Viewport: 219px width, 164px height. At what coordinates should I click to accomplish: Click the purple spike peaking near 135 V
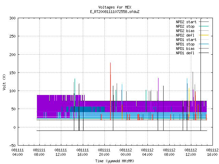point(158,89)
